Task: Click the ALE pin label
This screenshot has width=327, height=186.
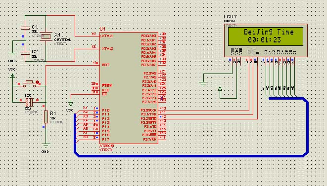Action: [105, 90]
